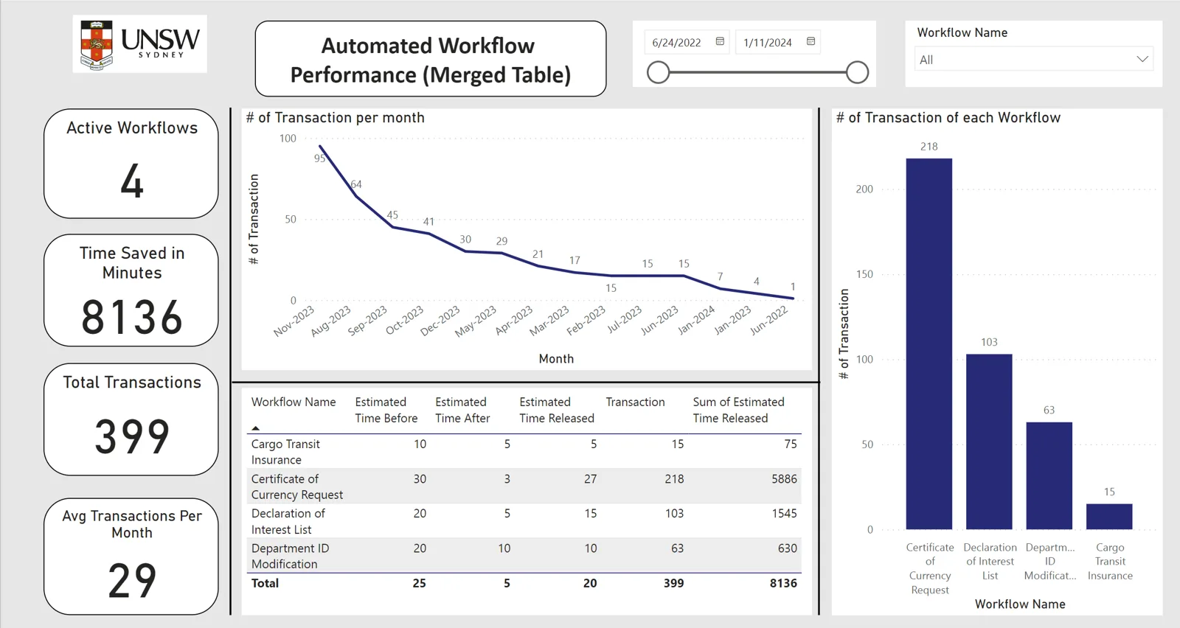This screenshot has width=1180, height=628.
Task: Select the right handle of the date slider
Action: tap(857, 72)
